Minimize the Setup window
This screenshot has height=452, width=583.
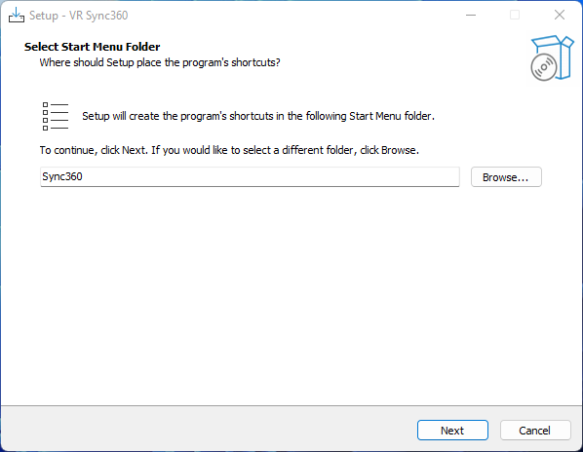[x=471, y=16]
